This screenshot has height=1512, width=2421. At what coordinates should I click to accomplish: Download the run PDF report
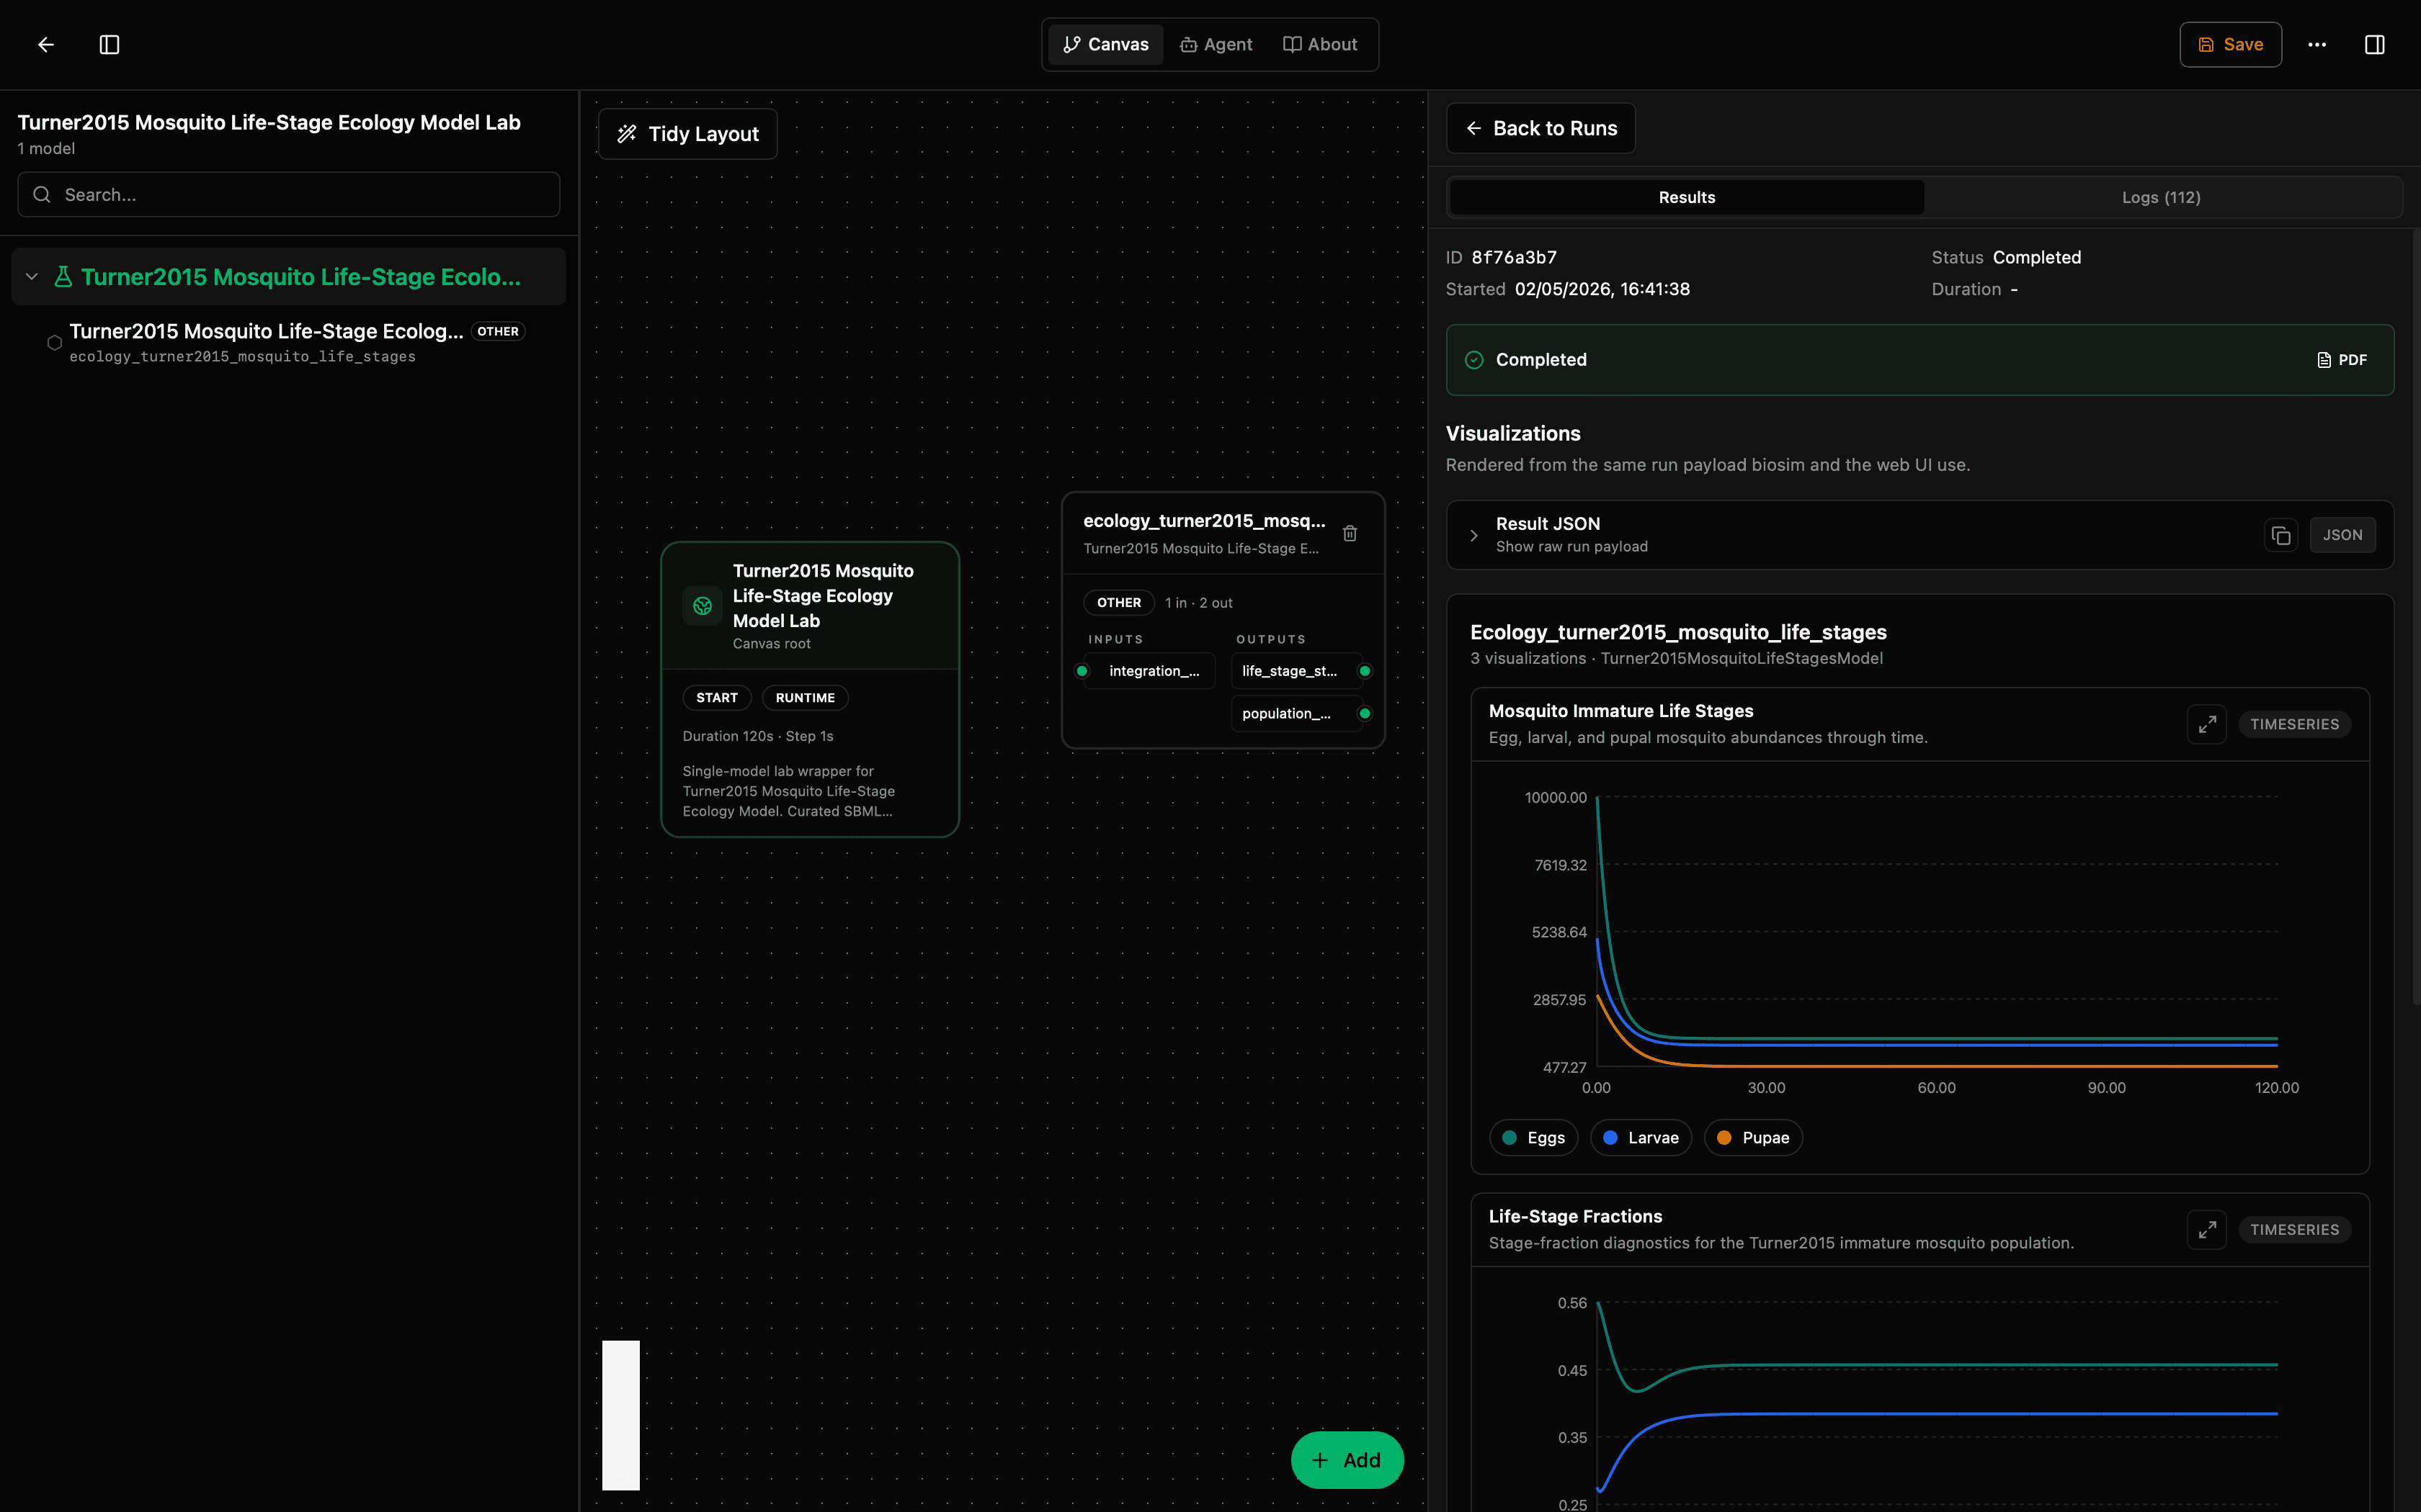pyautogui.click(x=2342, y=360)
